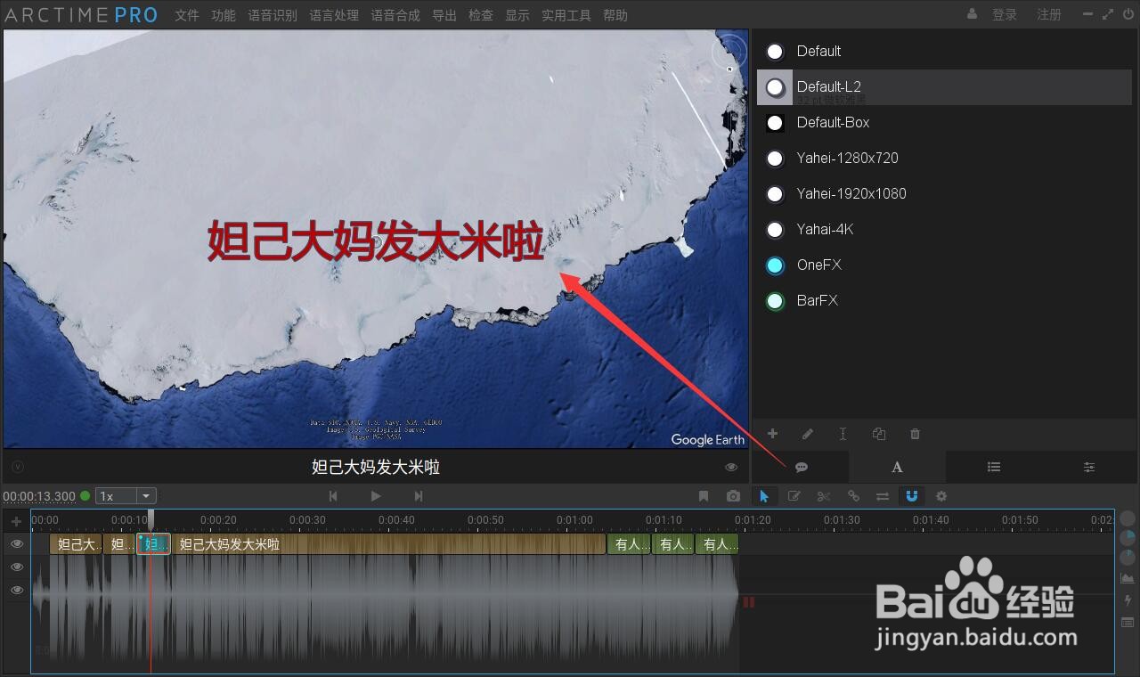Open the 功能 menu
1140x677 pixels.
[224, 15]
